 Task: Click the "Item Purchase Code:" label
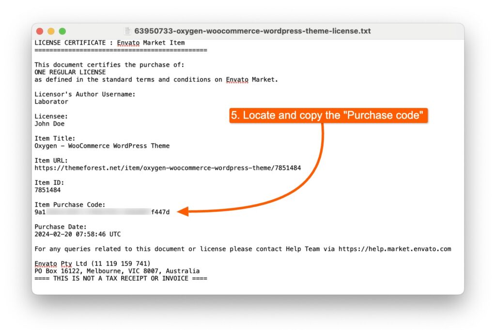pyautogui.click(x=70, y=205)
